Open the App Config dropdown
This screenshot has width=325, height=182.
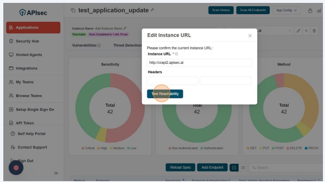tap(286, 10)
